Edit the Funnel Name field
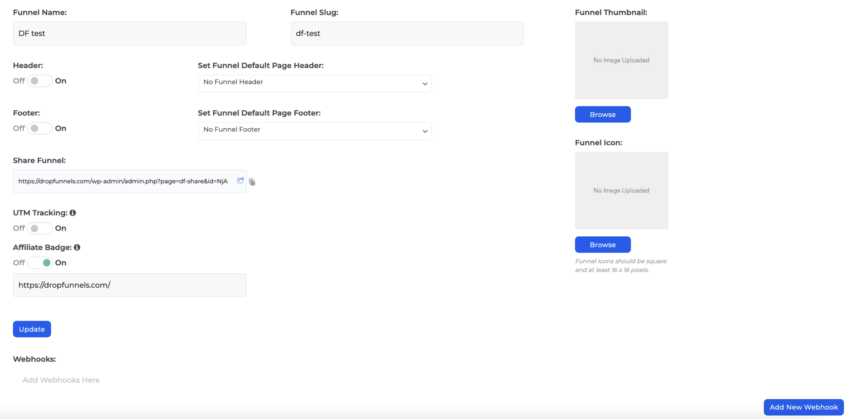This screenshot has width=852, height=419. click(129, 33)
